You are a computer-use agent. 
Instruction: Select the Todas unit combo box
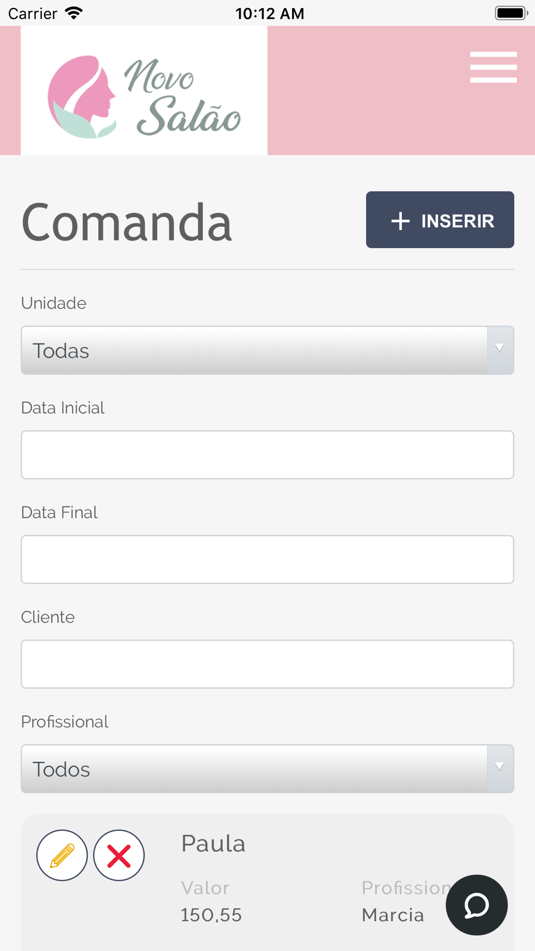pos(267,350)
